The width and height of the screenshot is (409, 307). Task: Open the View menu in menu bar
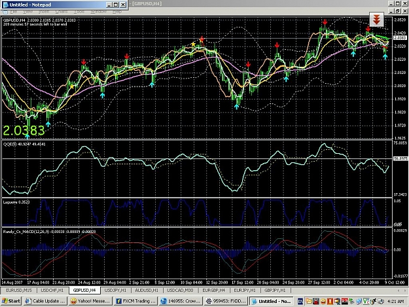[27, 12]
